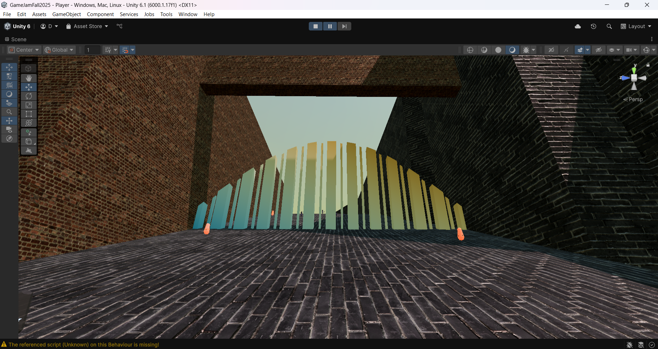Toggle the grid snapping magnet button
Screen dimensions: 658x349
125,50
